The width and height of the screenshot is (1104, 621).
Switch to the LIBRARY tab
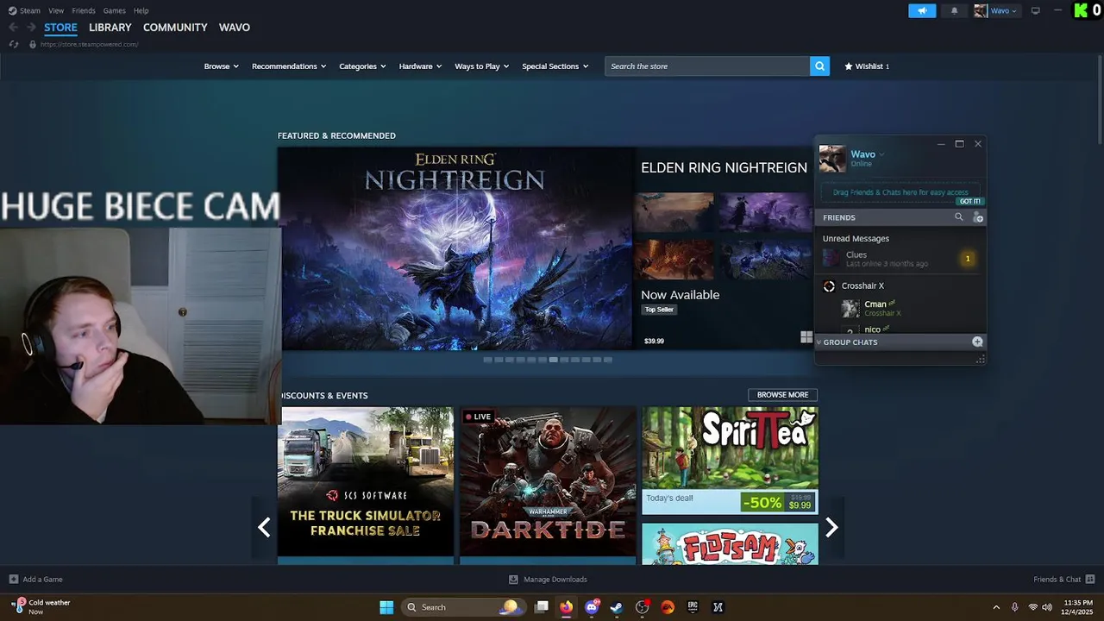click(x=110, y=28)
